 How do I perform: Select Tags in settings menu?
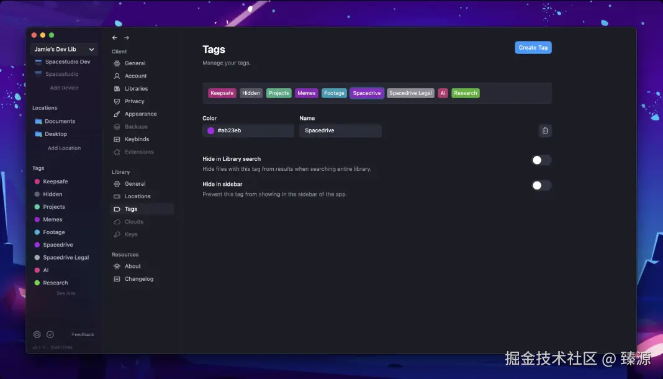143,209
